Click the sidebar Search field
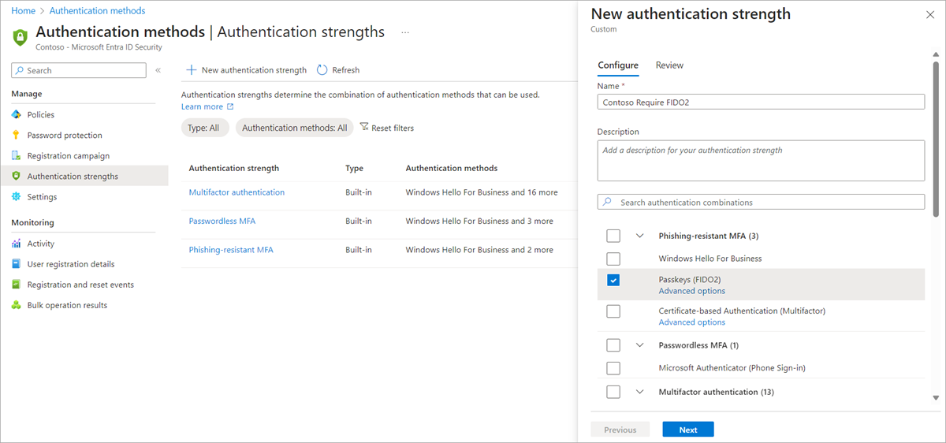Viewport: 946px width, 443px height. point(79,71)
